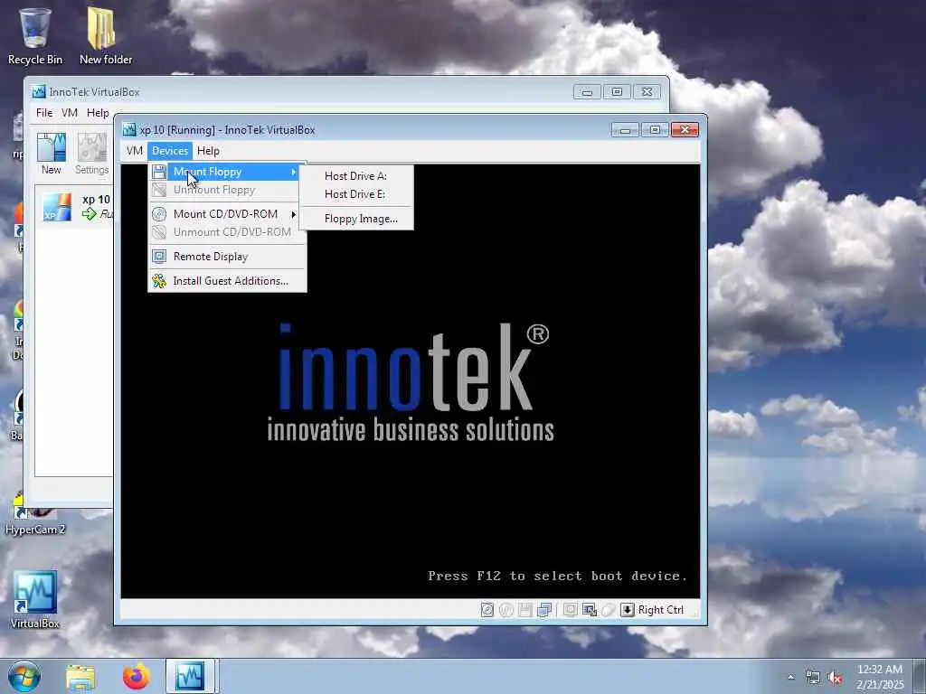Click the hard disk status bar icon

click(x=487, y=610)
